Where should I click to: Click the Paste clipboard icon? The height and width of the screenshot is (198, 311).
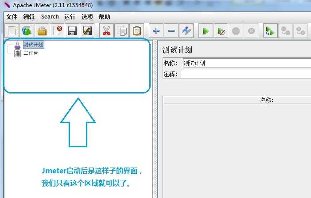136,31
